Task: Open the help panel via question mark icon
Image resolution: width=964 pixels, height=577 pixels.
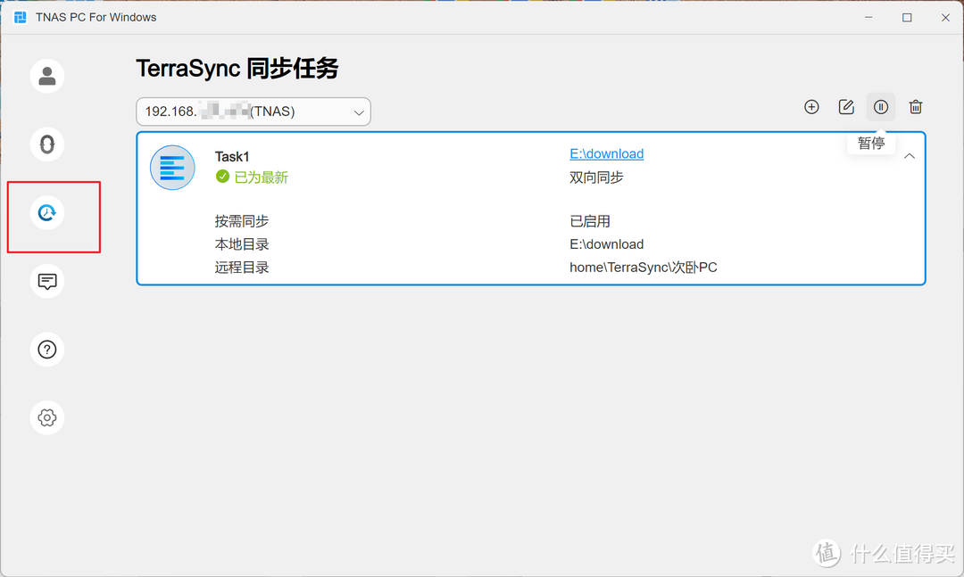Action: tap(46, 349)
